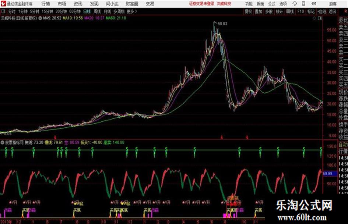
Task: Switch to 5分钟 period
Action: point(34,11)
